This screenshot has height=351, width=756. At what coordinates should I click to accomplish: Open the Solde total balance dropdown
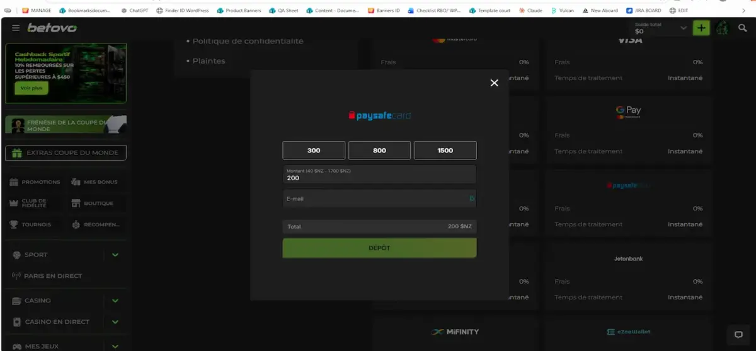[660, 28]
